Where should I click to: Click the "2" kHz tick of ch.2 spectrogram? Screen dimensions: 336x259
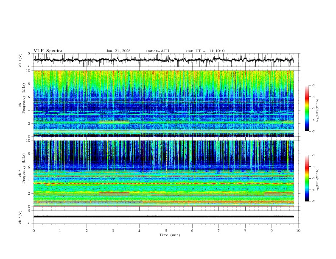(x=29, y=193)
